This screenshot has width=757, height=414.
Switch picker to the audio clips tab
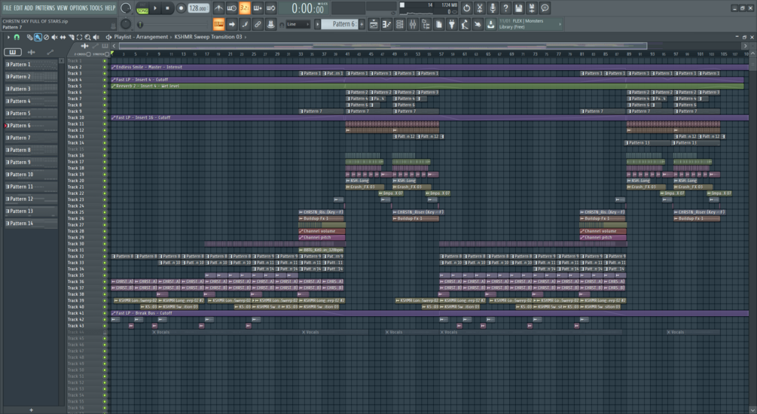(x=32, y=52)
